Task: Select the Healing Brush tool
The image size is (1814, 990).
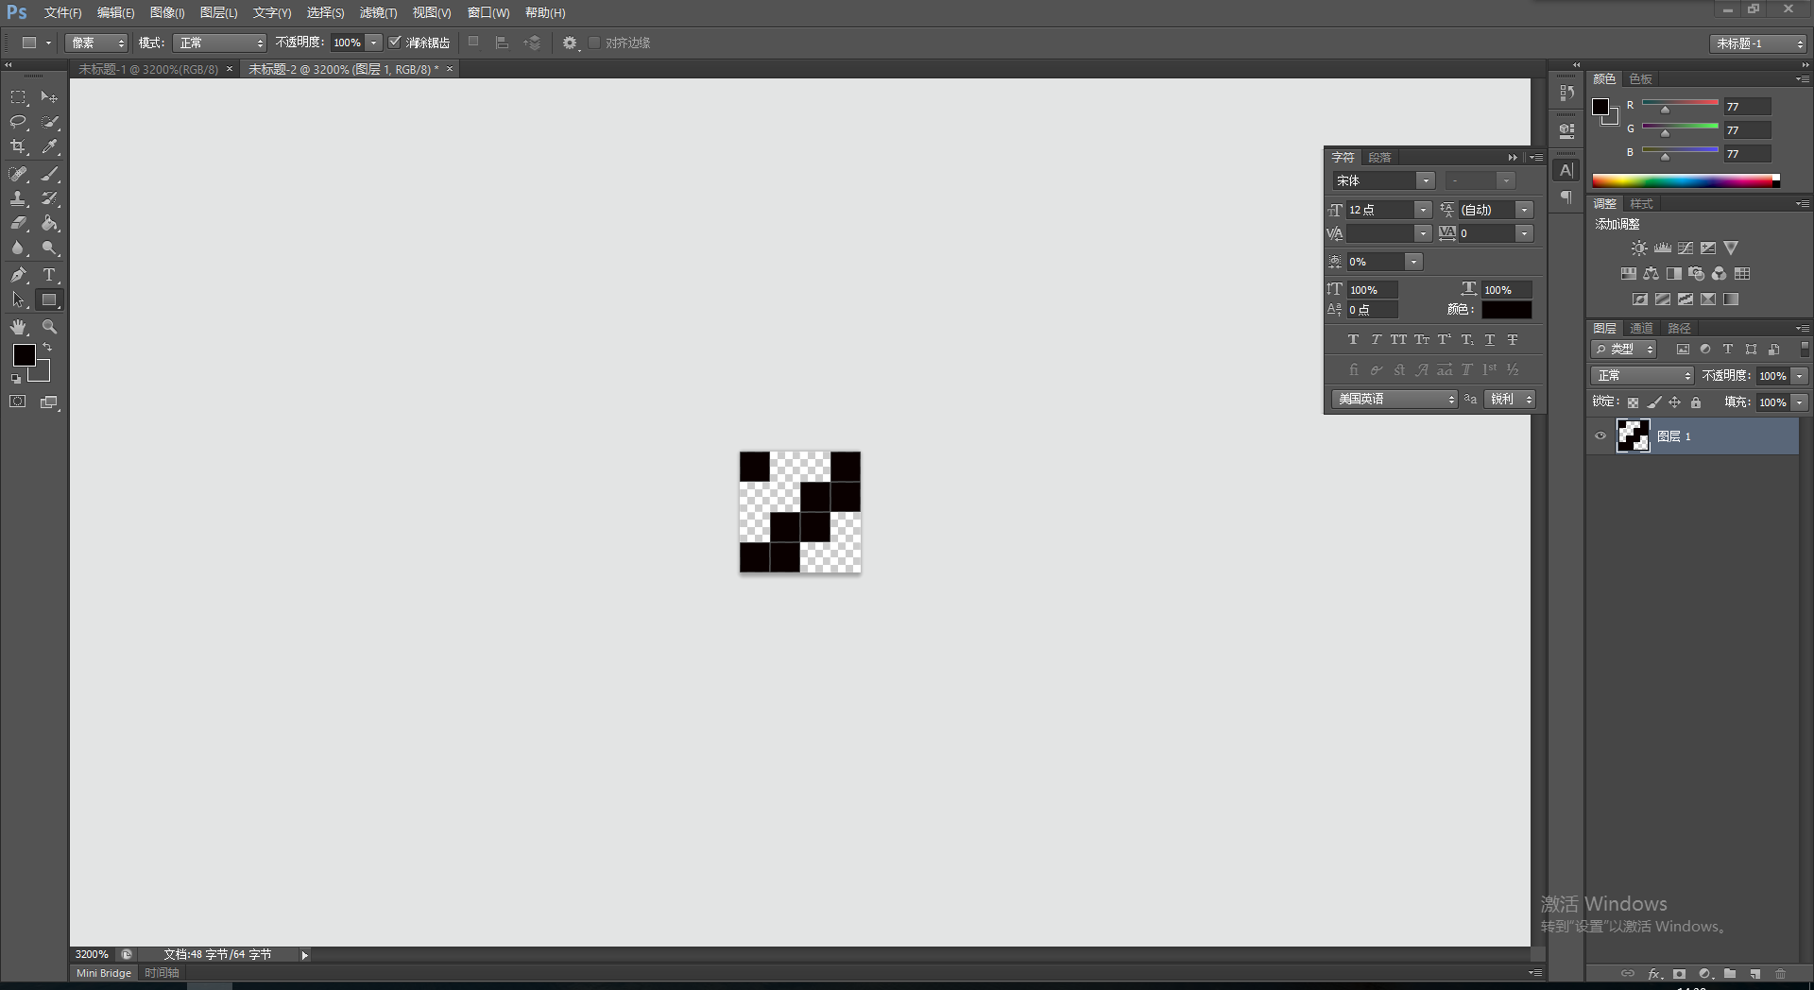Action: [18, 174]
